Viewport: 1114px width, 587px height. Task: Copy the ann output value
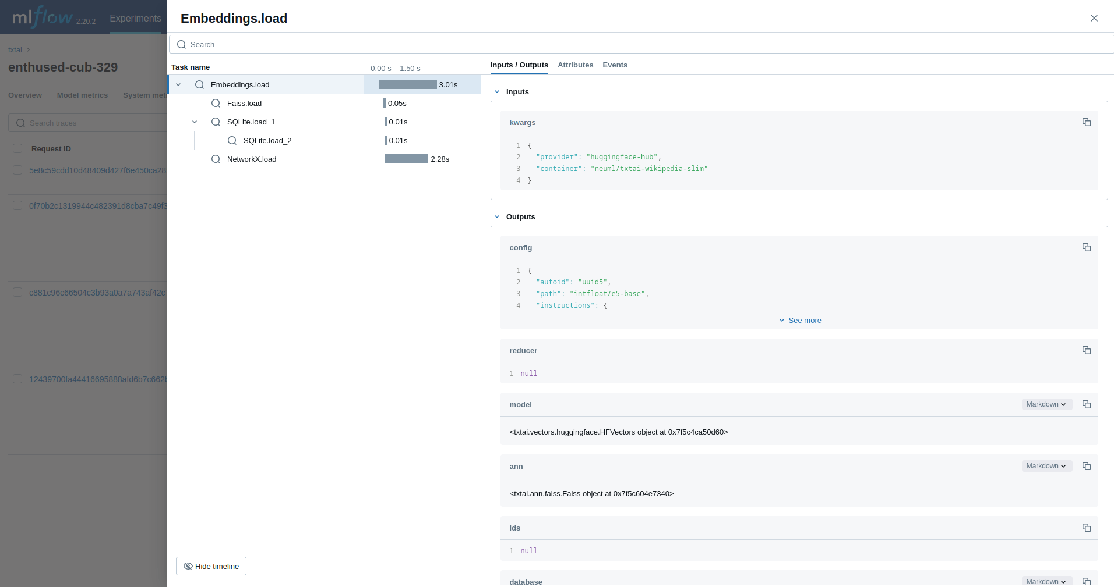point(1086,466)
